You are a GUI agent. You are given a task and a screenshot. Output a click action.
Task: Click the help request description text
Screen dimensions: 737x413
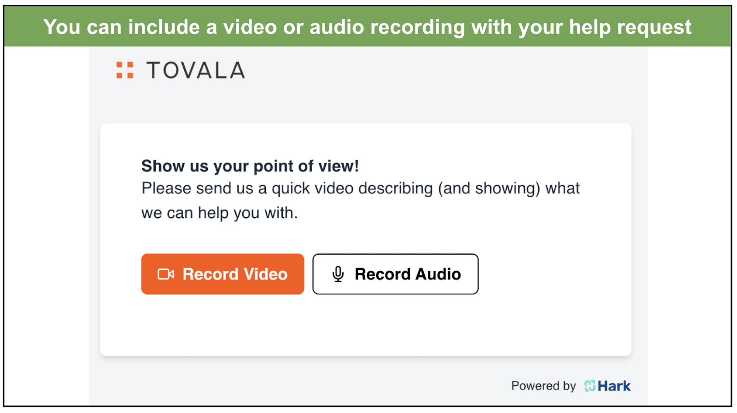click(360, 200)
